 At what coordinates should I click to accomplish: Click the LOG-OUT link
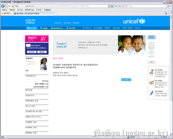[58, 23]
